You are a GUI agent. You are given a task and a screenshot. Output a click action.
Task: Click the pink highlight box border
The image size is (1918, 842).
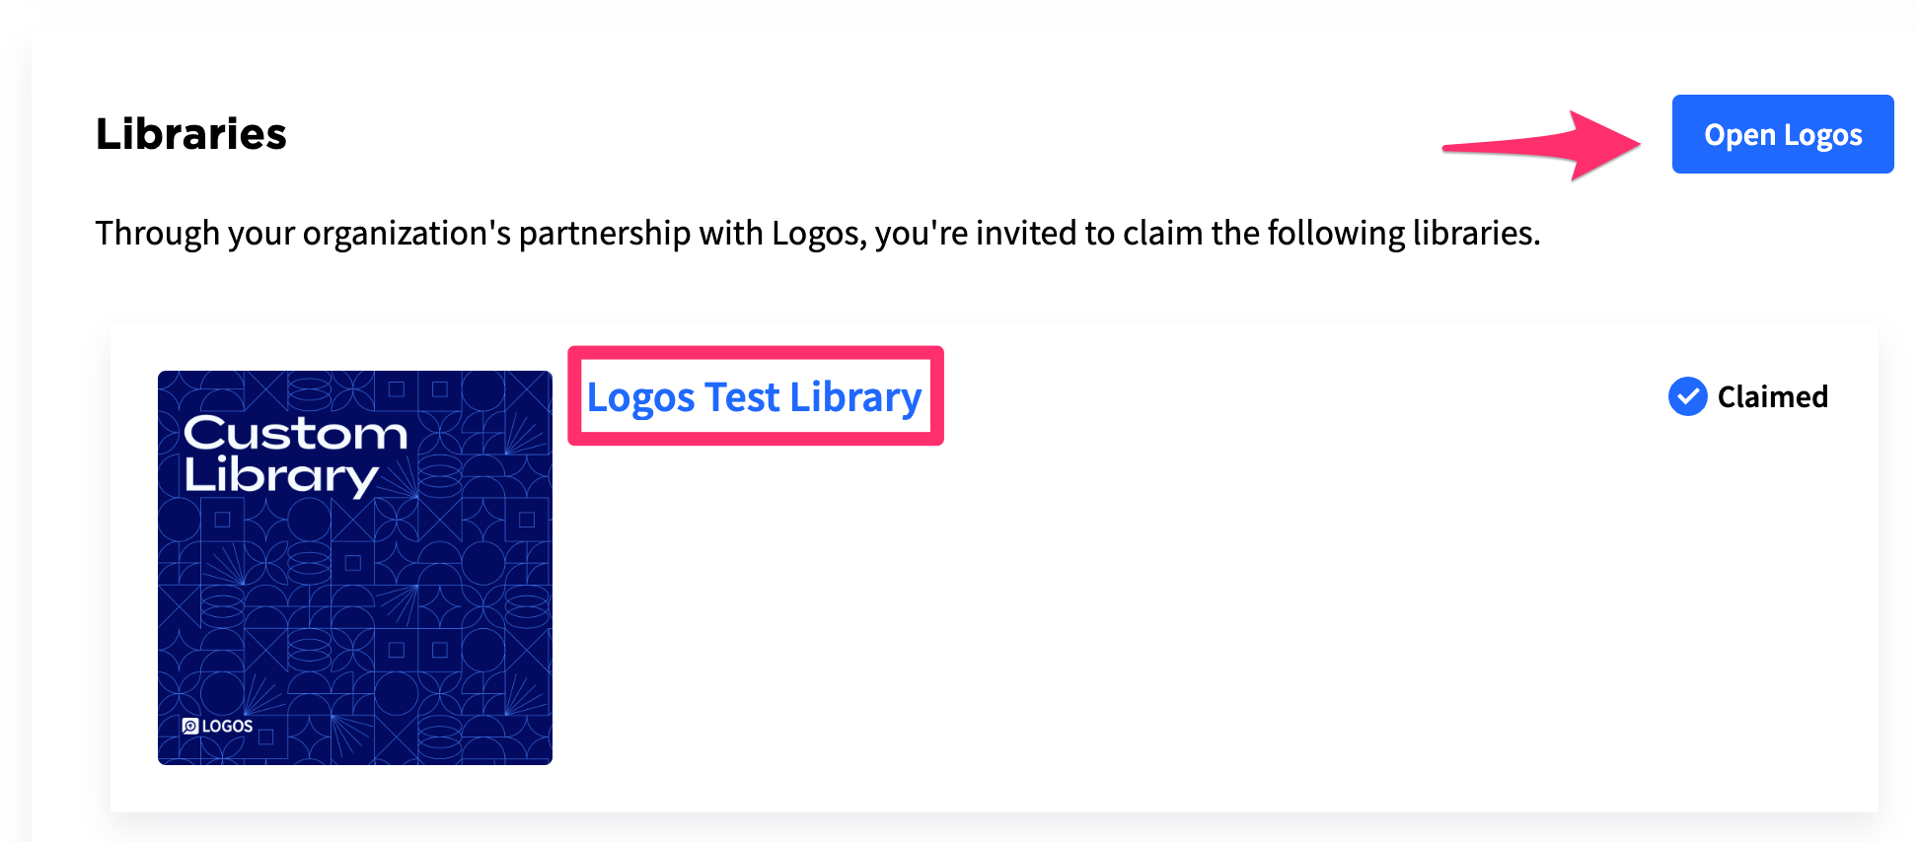point(756,351)
